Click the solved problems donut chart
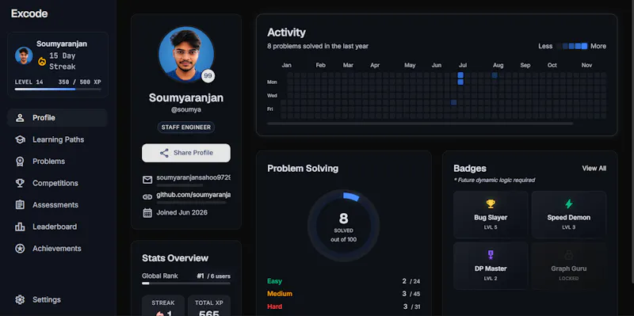 pyautogui.click(x=343, y=225)
